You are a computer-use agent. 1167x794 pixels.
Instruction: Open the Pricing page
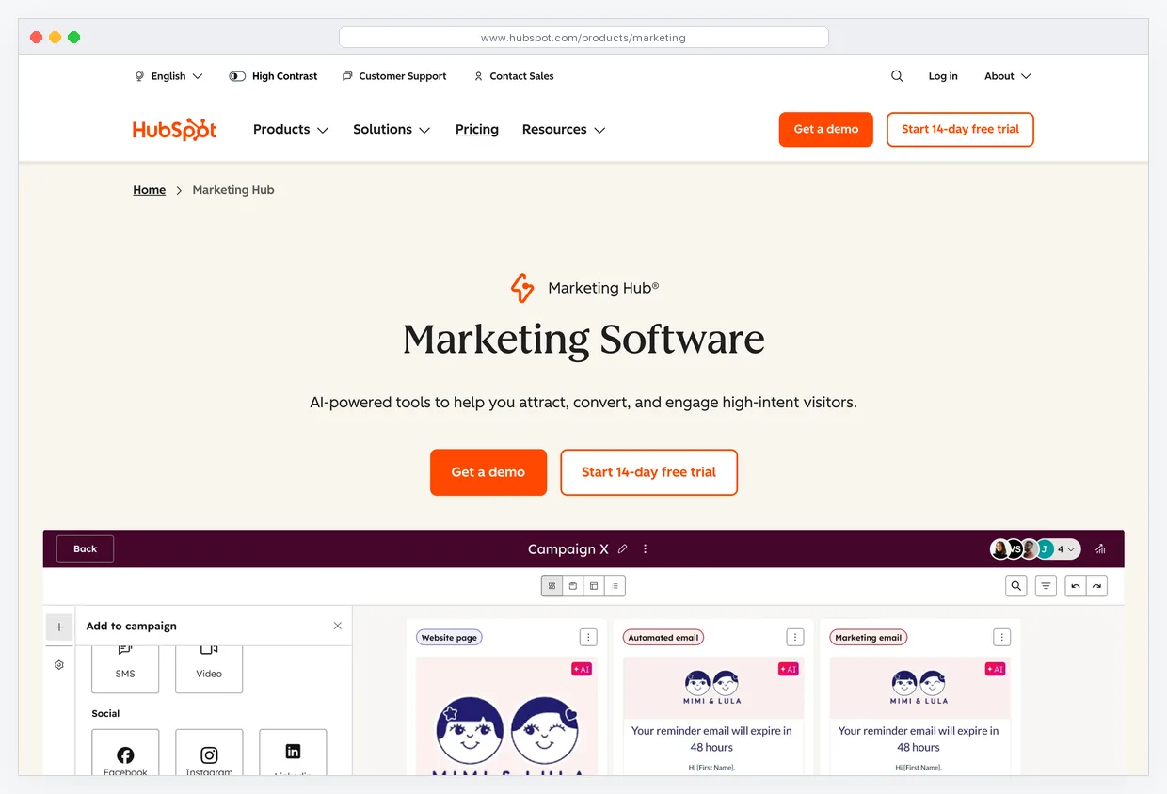tap(477, 130)
